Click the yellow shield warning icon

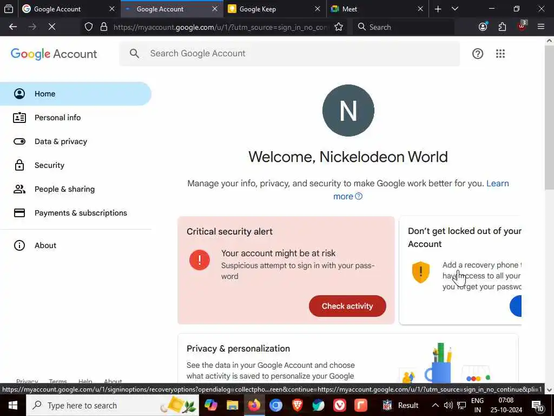(x=420, y=272)
